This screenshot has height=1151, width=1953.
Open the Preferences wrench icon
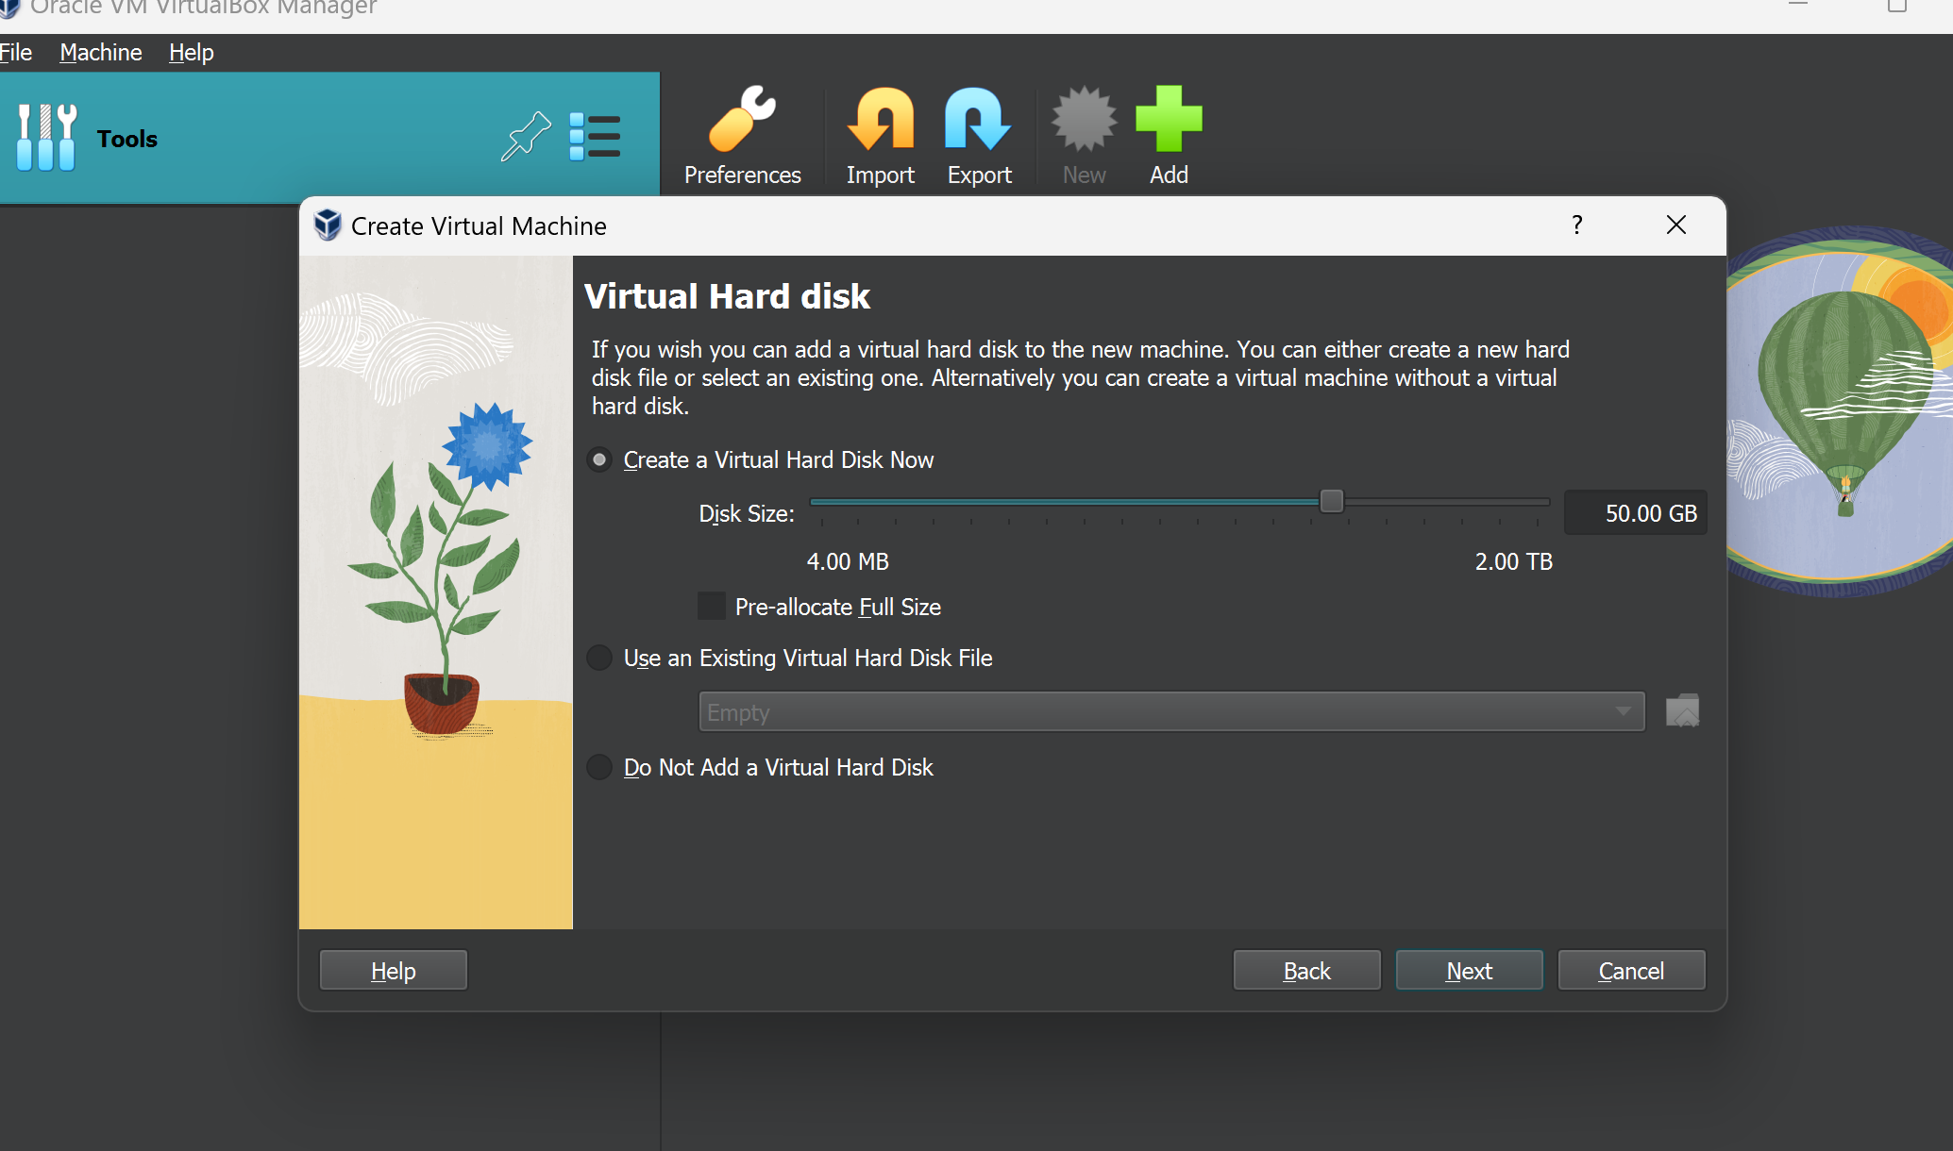click(x=742, y=121)
